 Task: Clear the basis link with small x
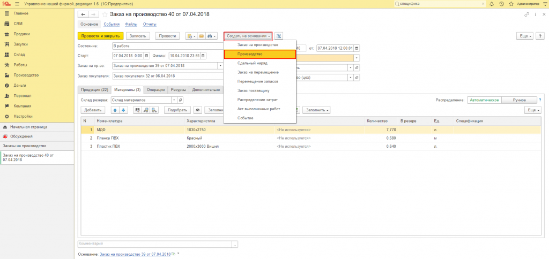[178, 254]
